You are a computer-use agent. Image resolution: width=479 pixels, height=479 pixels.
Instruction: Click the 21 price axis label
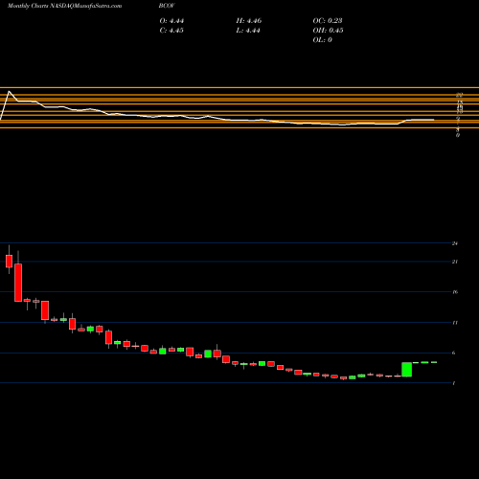pyautogui.click(x=455, y=262)
